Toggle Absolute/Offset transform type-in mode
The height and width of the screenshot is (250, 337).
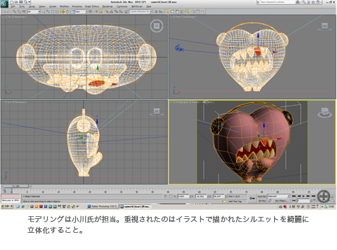[170, 197]
